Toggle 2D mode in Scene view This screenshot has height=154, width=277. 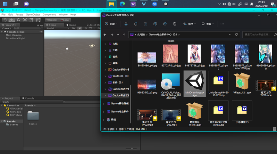click(73, 28)
